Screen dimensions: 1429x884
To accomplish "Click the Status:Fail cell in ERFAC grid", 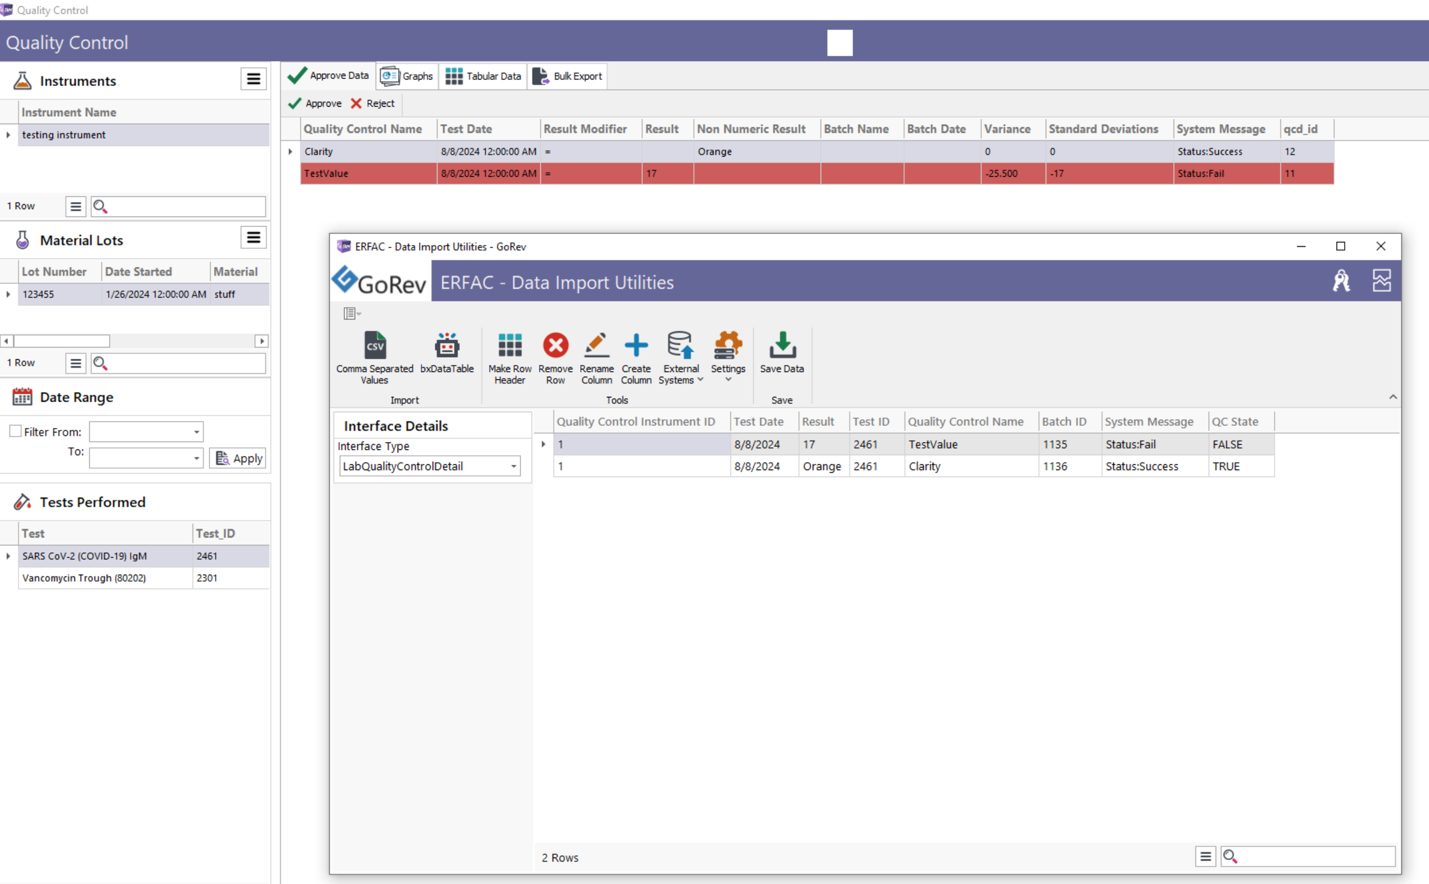I will point(1155,444).
